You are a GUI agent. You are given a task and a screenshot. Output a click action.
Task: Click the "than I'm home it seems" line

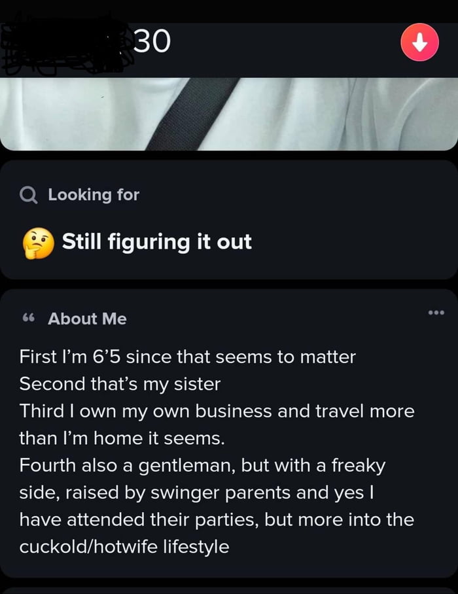pyautogui.click(x=122, y=438)
